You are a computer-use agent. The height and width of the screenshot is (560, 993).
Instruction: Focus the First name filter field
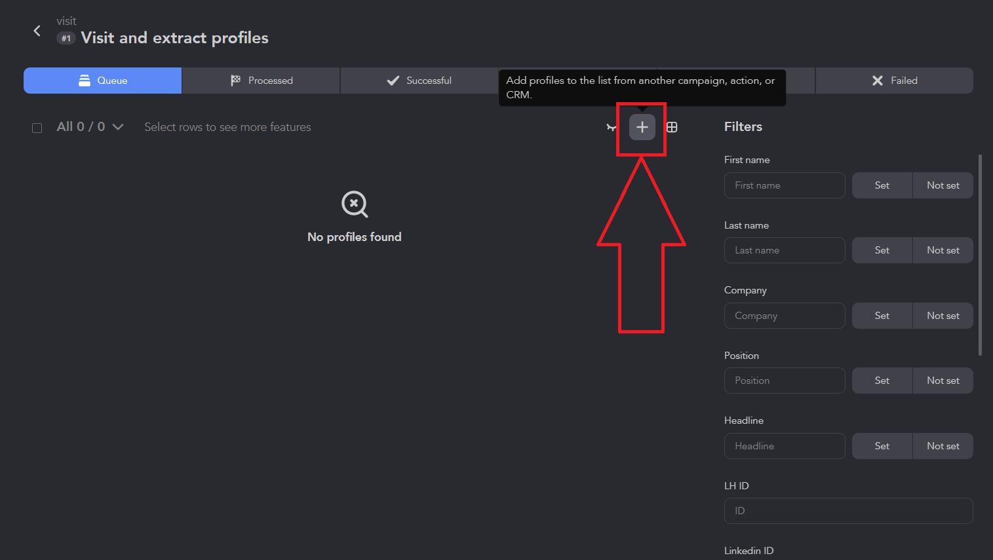coord(785,185)
